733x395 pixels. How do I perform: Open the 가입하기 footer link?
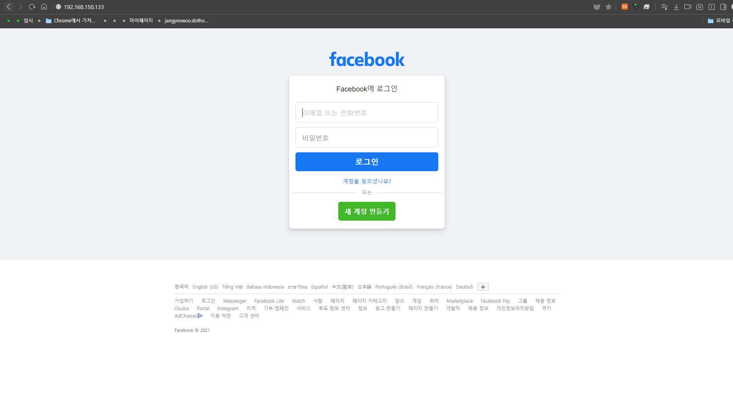point(184,301)
